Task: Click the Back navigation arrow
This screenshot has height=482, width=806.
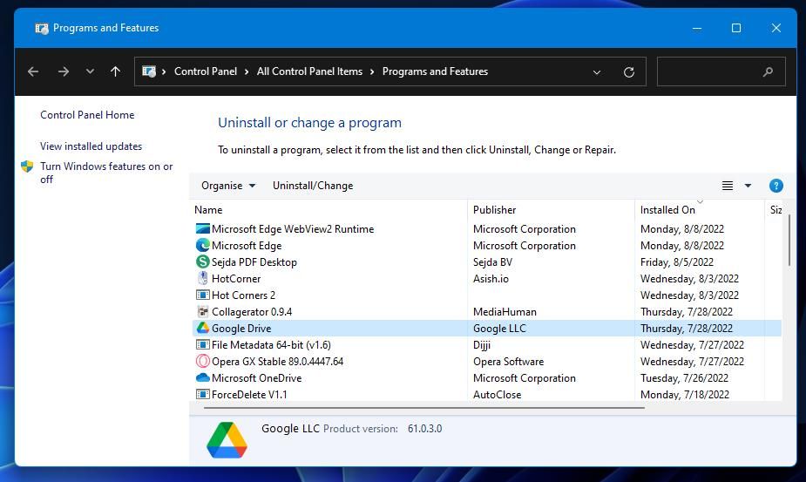Action: point(33,71)
